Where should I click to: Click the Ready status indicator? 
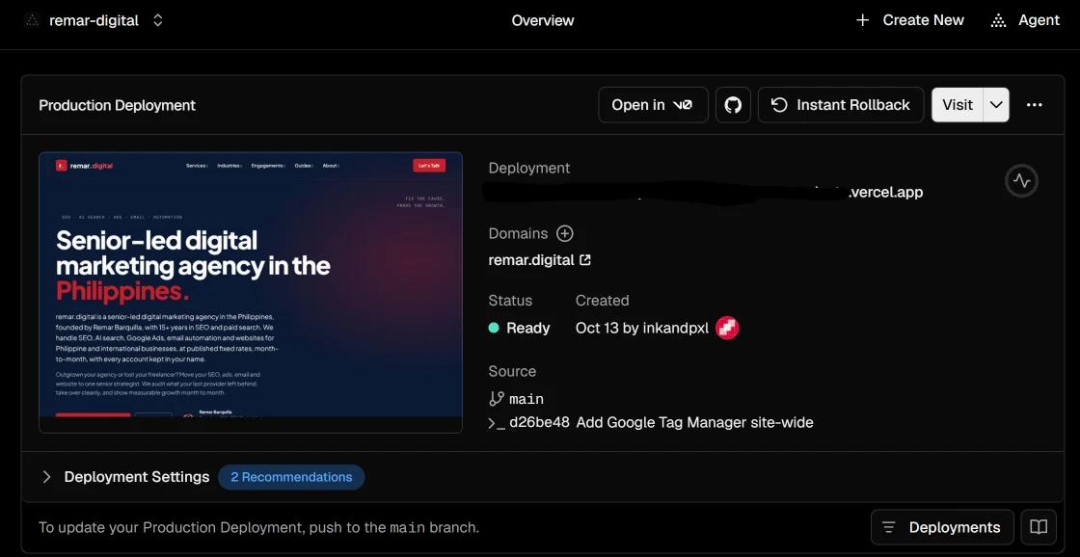(520, 328)
